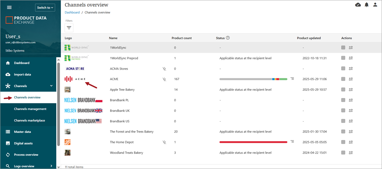Click the Status help question mark icon
Screen dimensions: 382x169
(228, 38)
